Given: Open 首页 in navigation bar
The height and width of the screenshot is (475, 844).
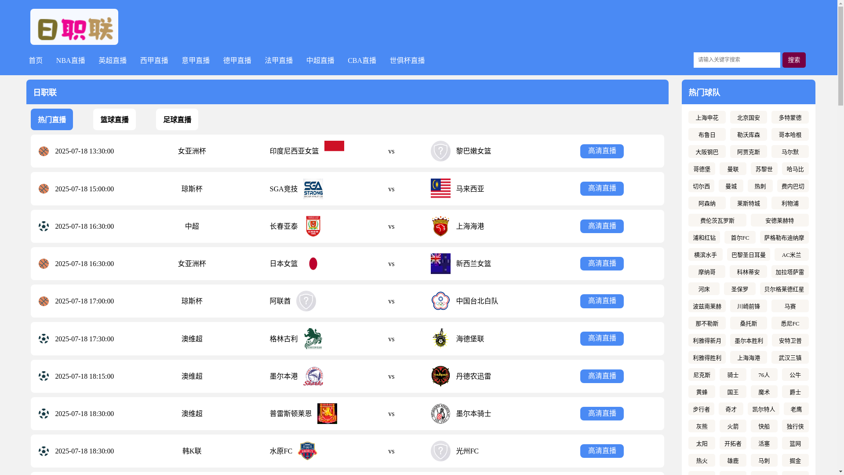Looking at the screenshot, I should pyautogui.click(x=36, y=60).
